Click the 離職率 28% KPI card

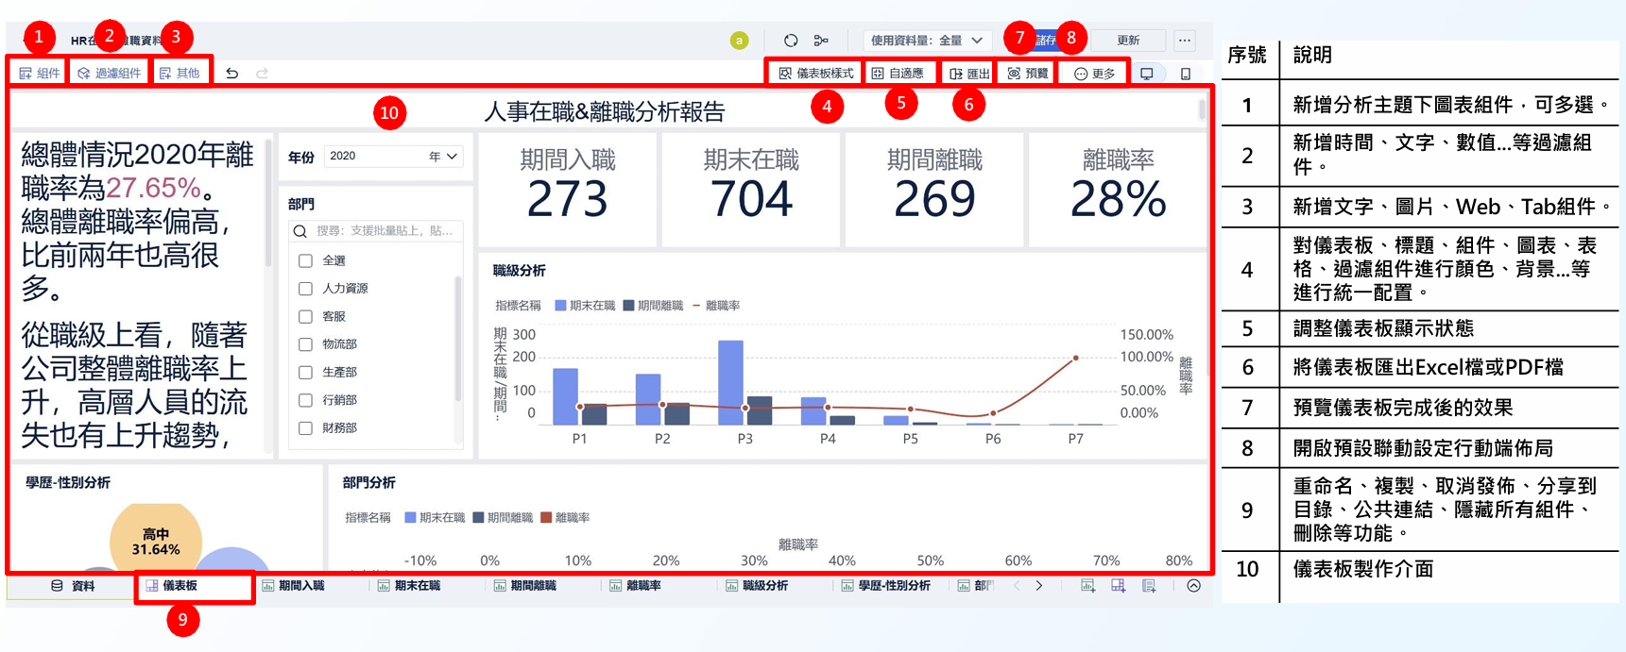coord(1118,189)
